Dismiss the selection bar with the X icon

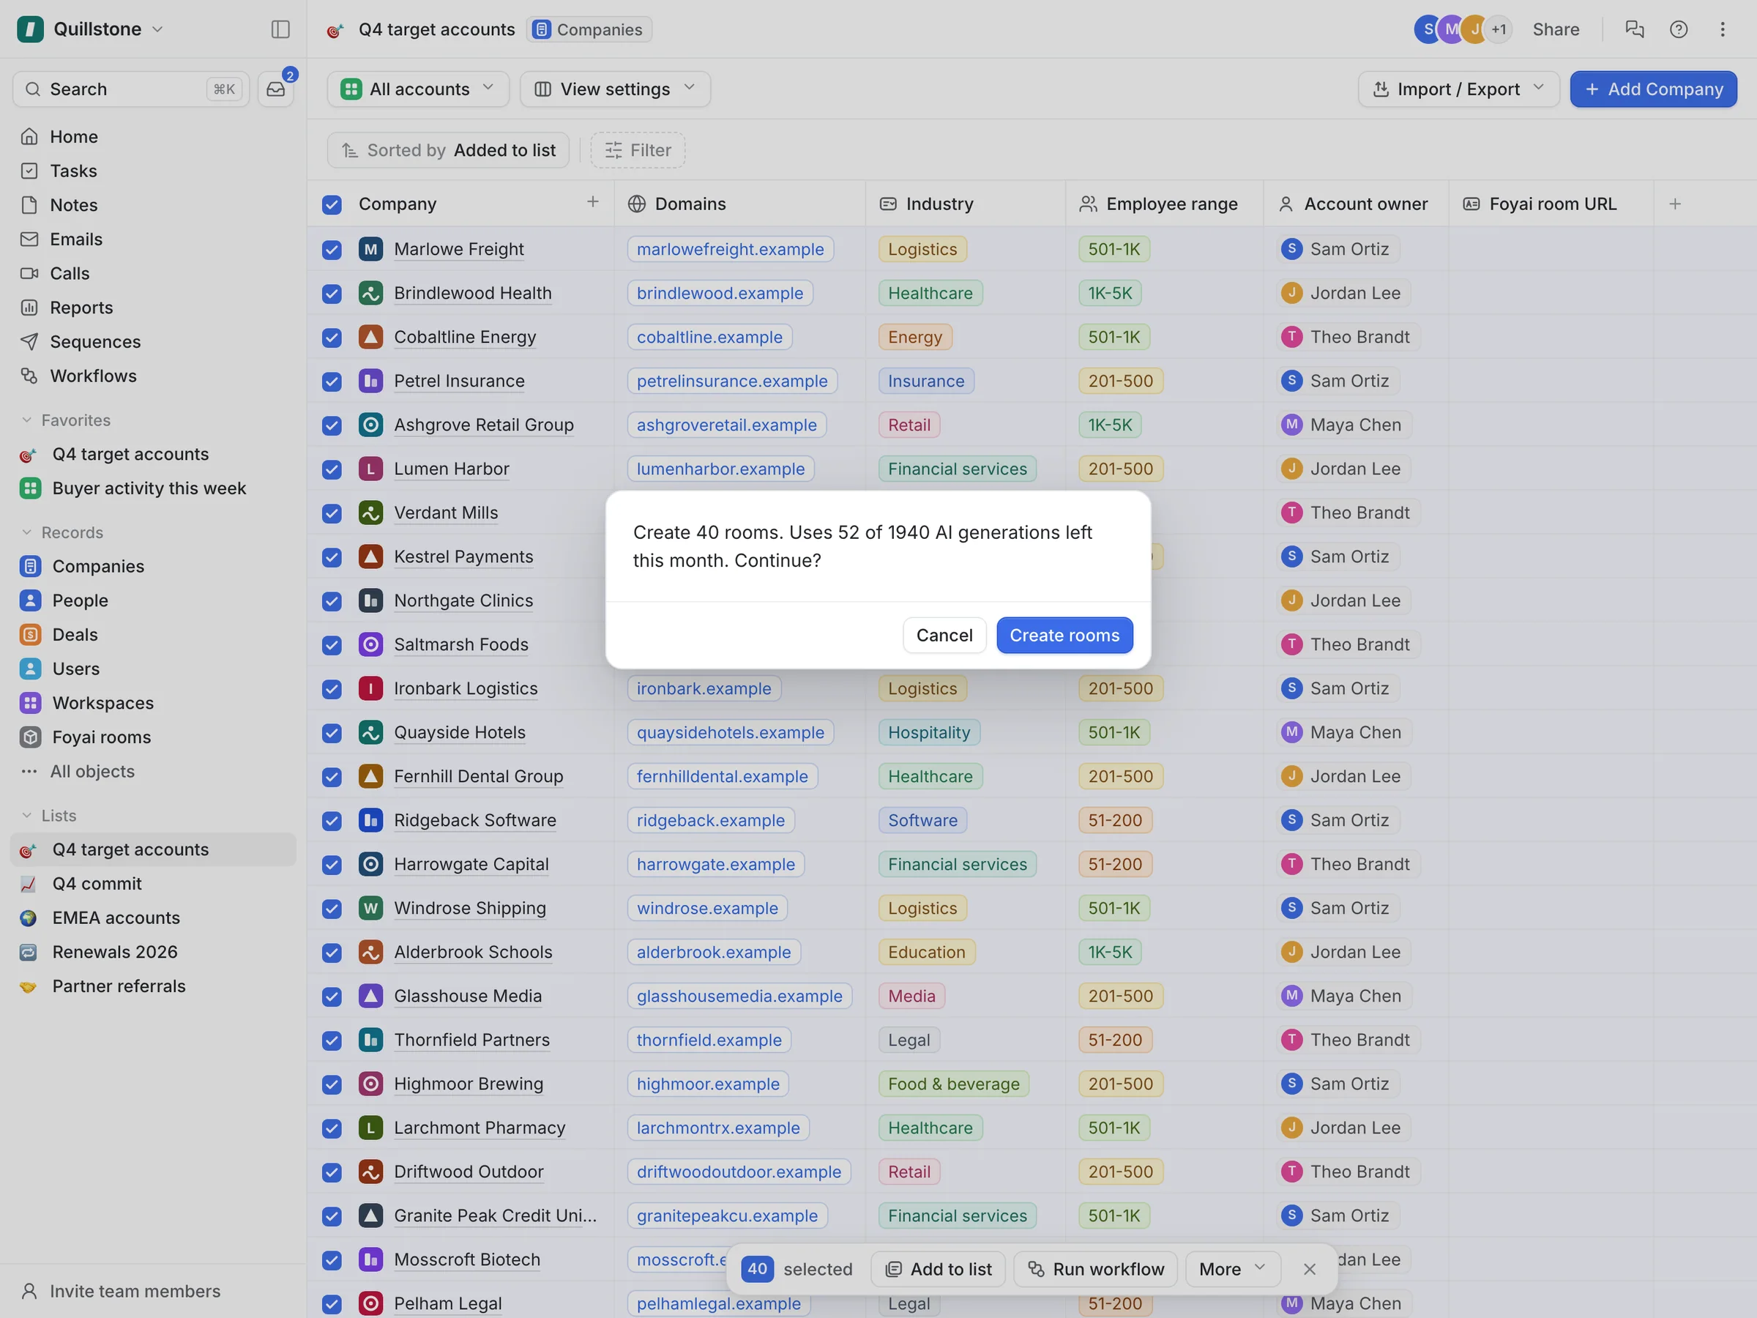[x=1310, y=1269]
